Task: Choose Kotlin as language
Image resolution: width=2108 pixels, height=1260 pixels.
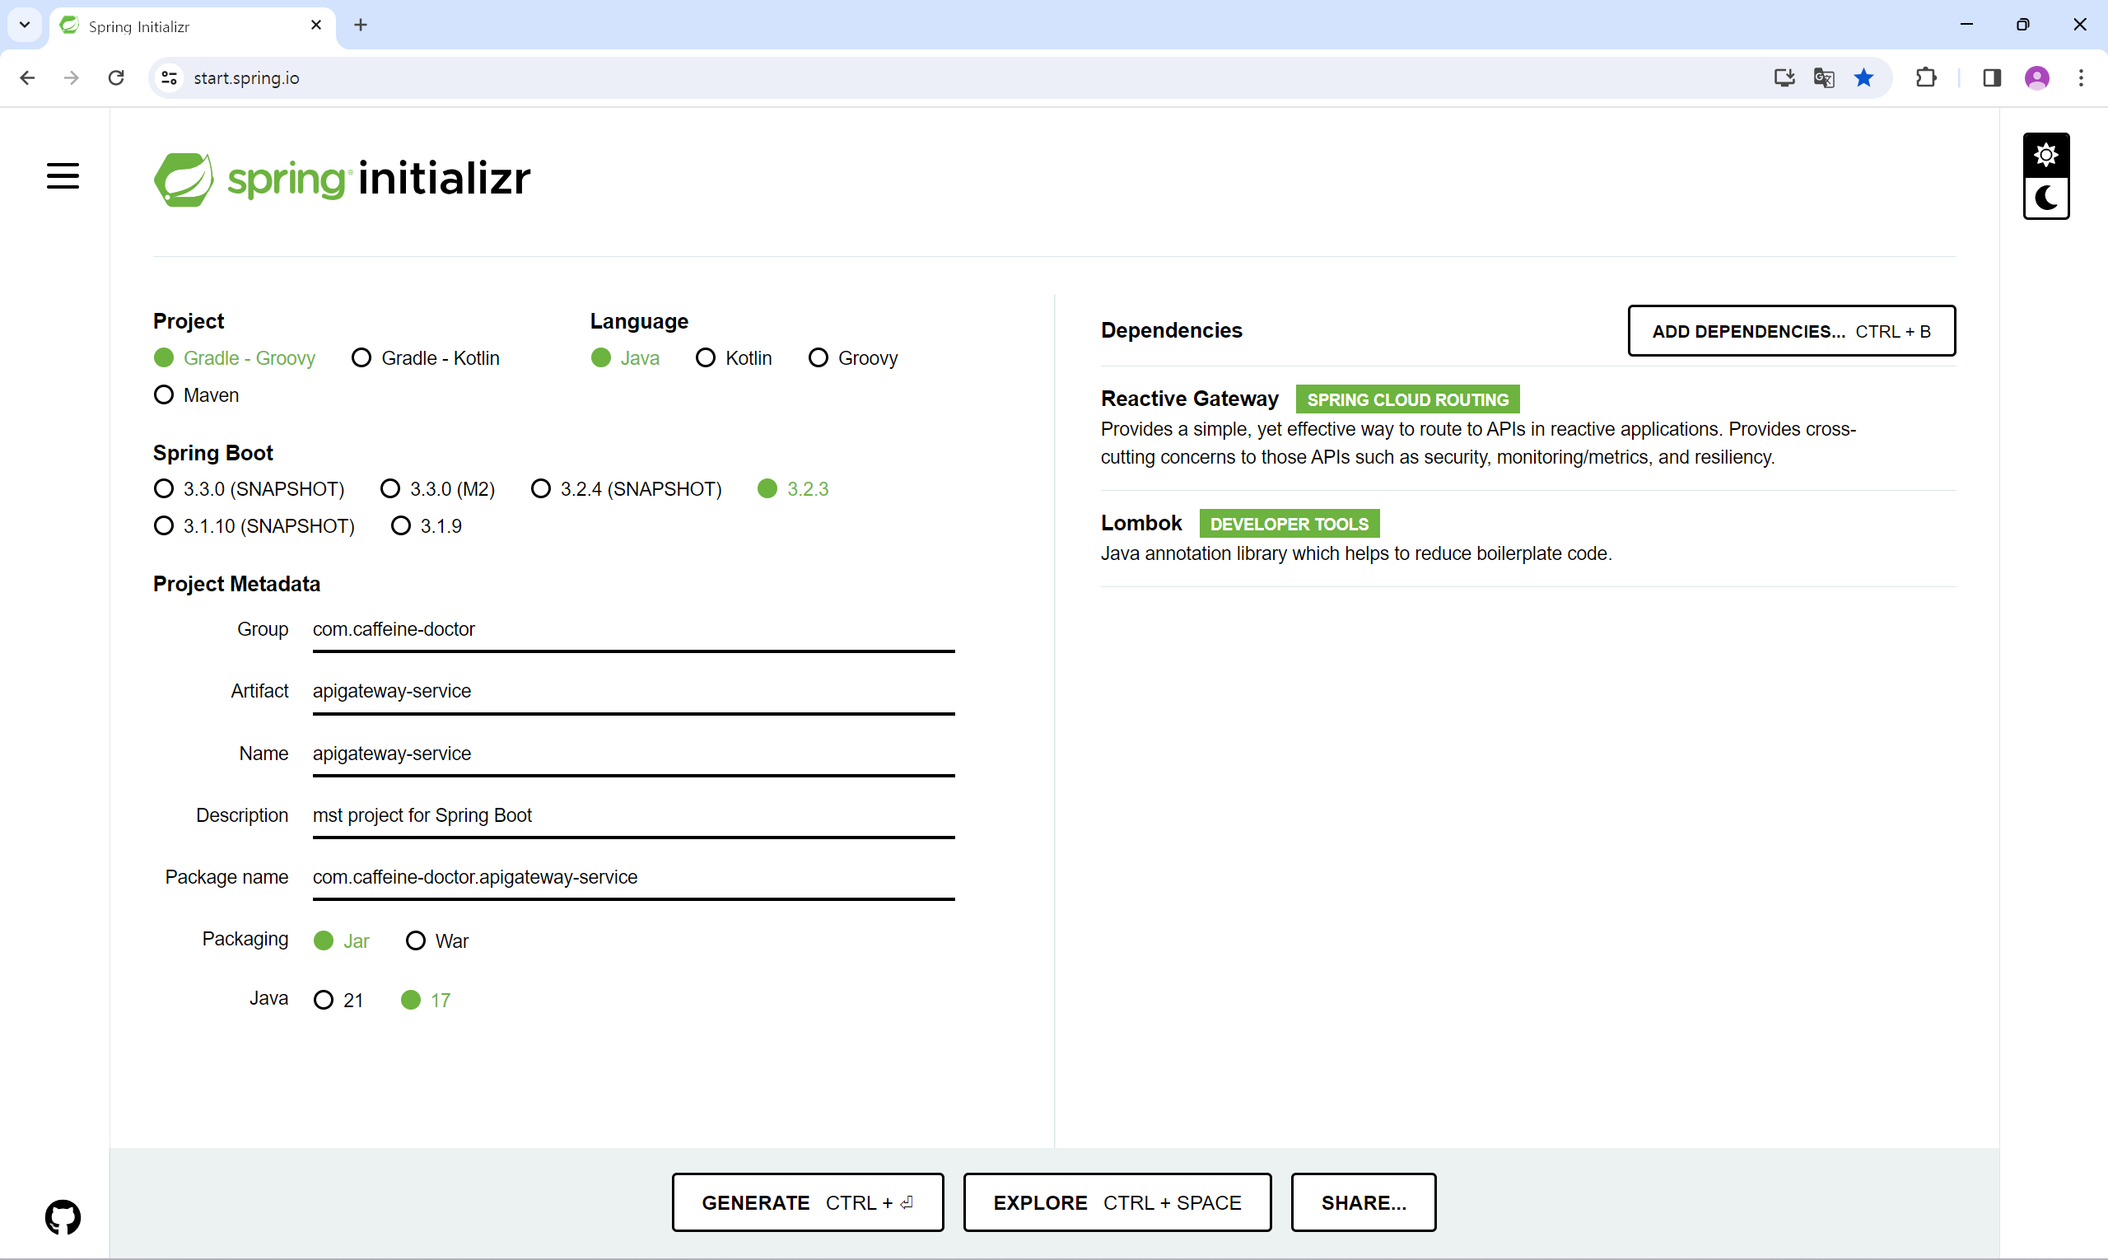Action: click(706, 358)
